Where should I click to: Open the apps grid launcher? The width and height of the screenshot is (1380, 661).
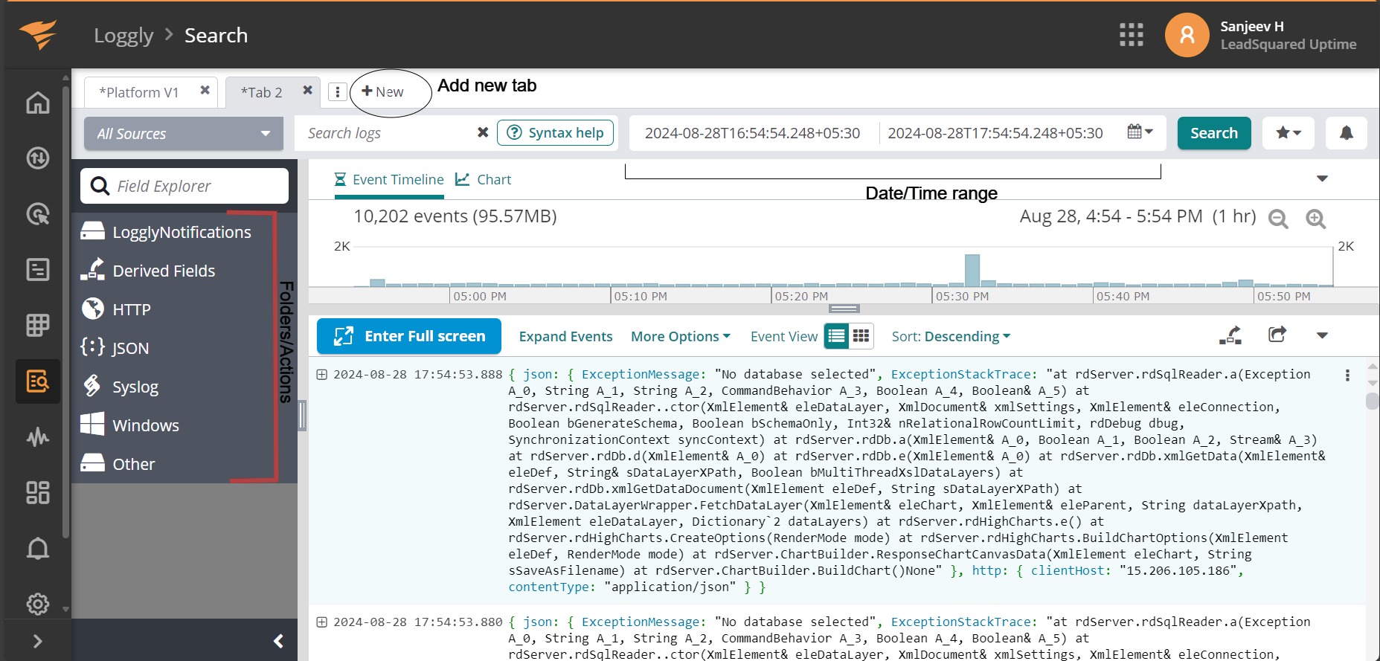point(1131,35)
